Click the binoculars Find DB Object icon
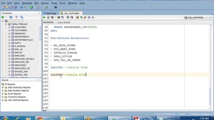Screen dimensions: 214x120 point(56,7)
